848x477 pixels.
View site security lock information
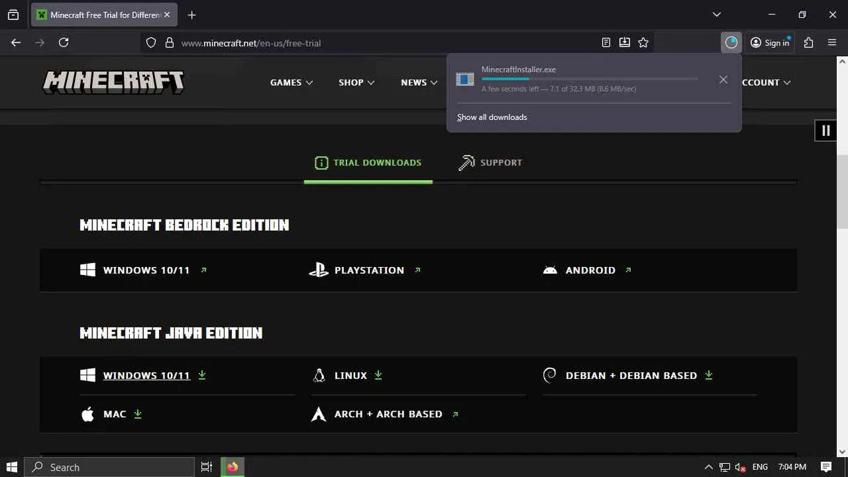click(x=170, y=42)
